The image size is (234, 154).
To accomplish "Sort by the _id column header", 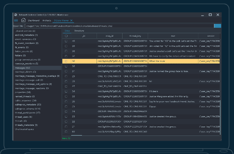I will (84, 36).
